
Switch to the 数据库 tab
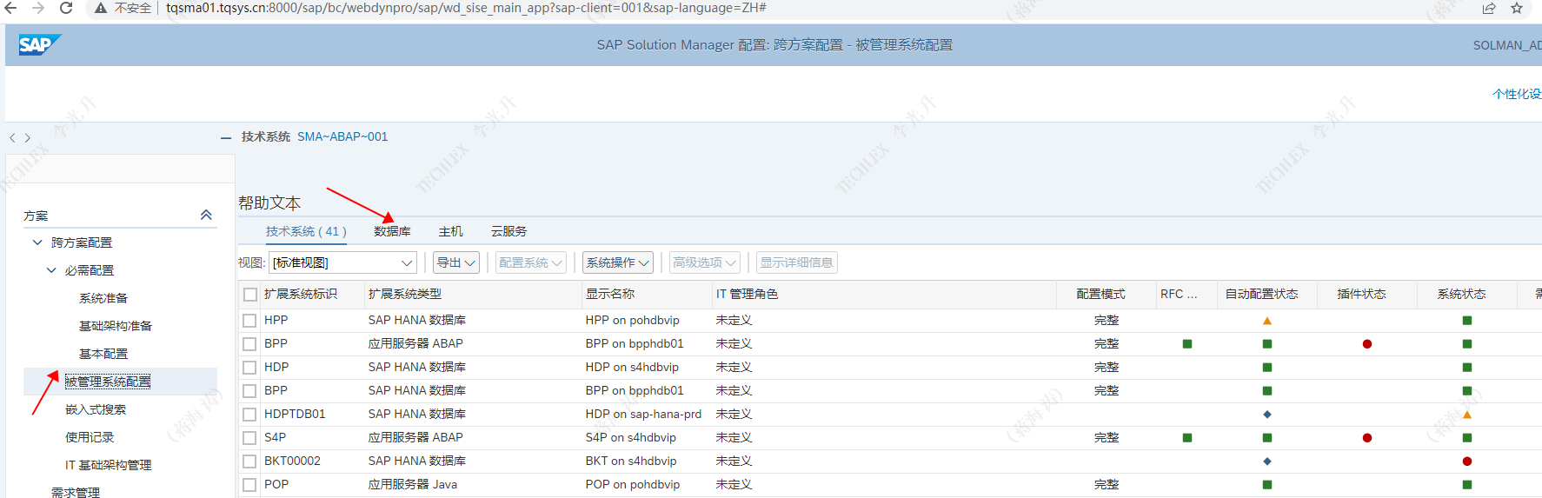[x=392, y=231]
